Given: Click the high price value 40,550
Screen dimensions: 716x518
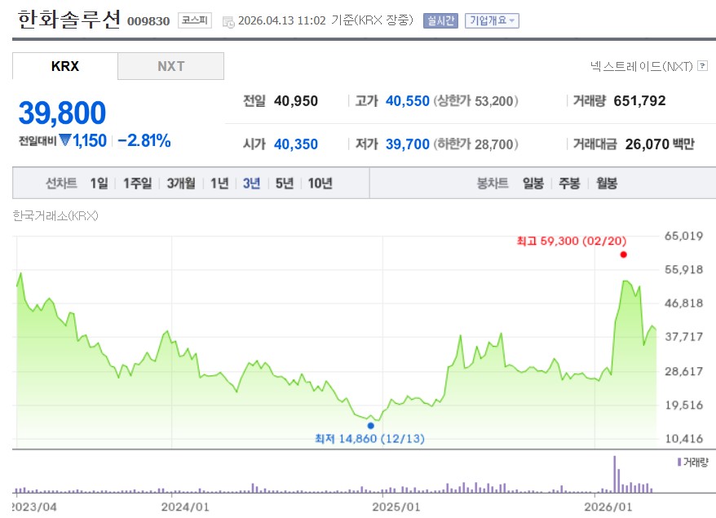Looking at the screenshot, I should pos(407,101).
